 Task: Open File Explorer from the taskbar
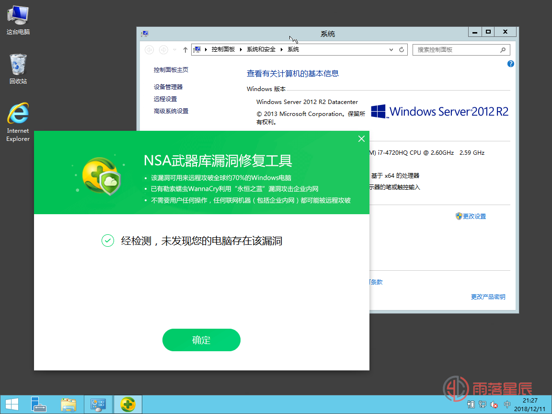[x=69, y=404]
